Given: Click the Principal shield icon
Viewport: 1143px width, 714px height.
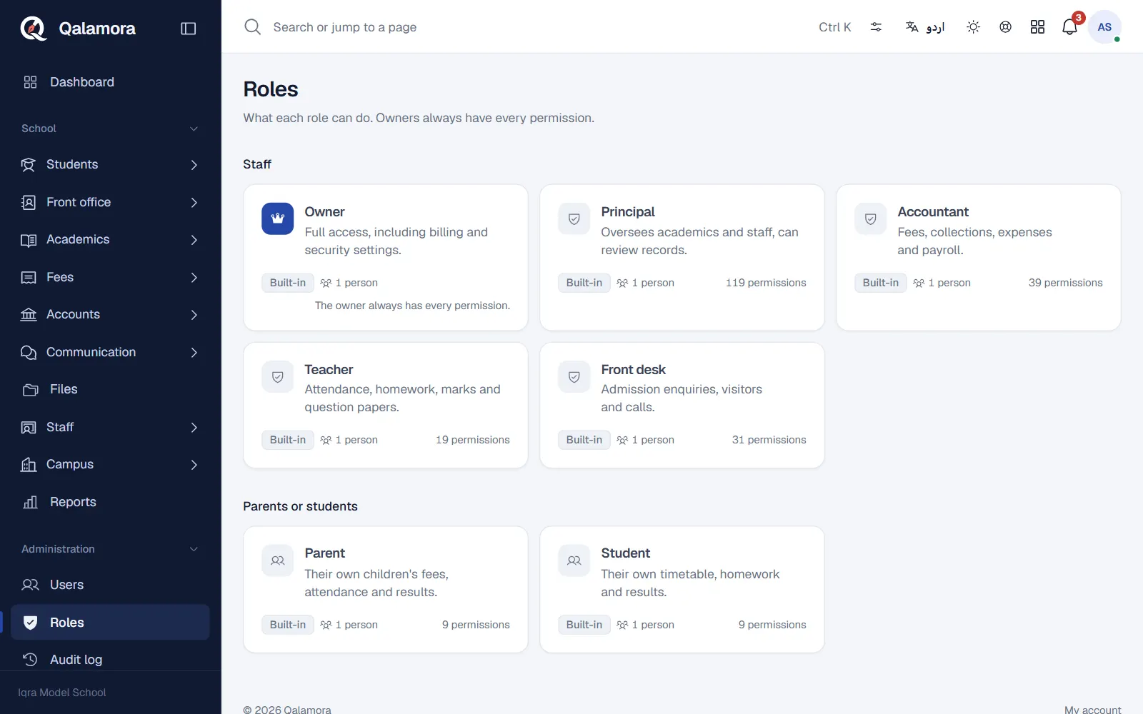Looking at the screenshot, I should pyautogui.click(x=574, y=218).
